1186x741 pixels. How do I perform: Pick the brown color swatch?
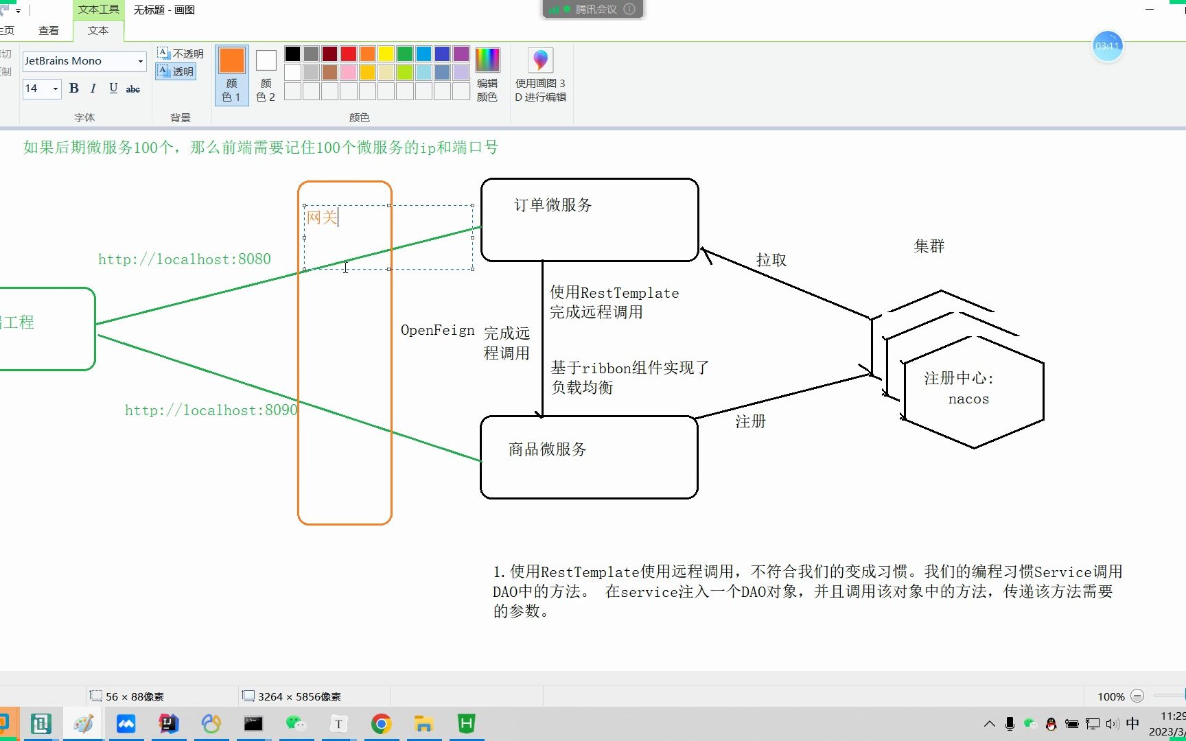[x=330, y=72]
